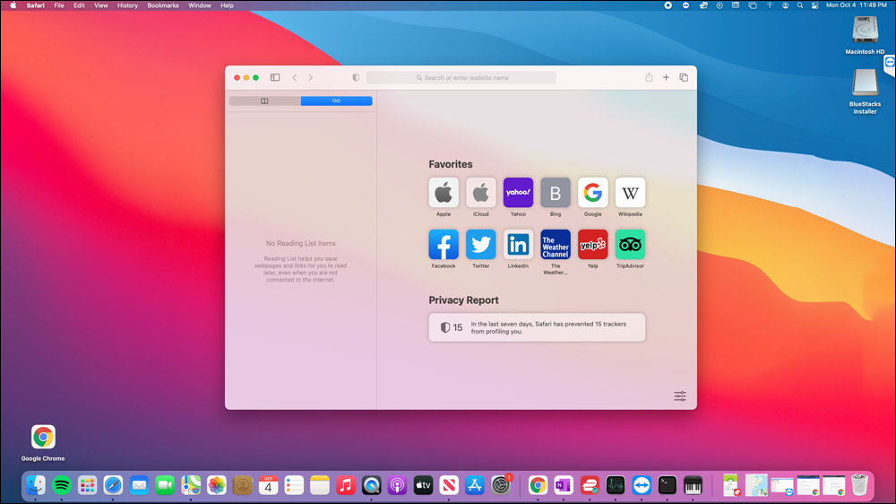Open the Trash in the Dock
The image size is (896, 504).
point(859,485)
